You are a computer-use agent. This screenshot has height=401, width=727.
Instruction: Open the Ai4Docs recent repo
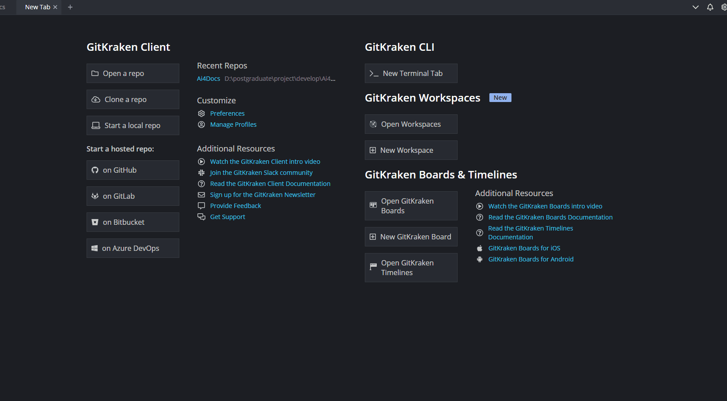click(x=208, y=79)
